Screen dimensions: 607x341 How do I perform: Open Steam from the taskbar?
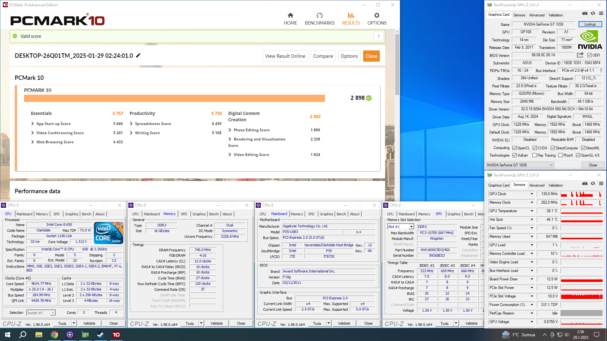click(x=101, y=335)
